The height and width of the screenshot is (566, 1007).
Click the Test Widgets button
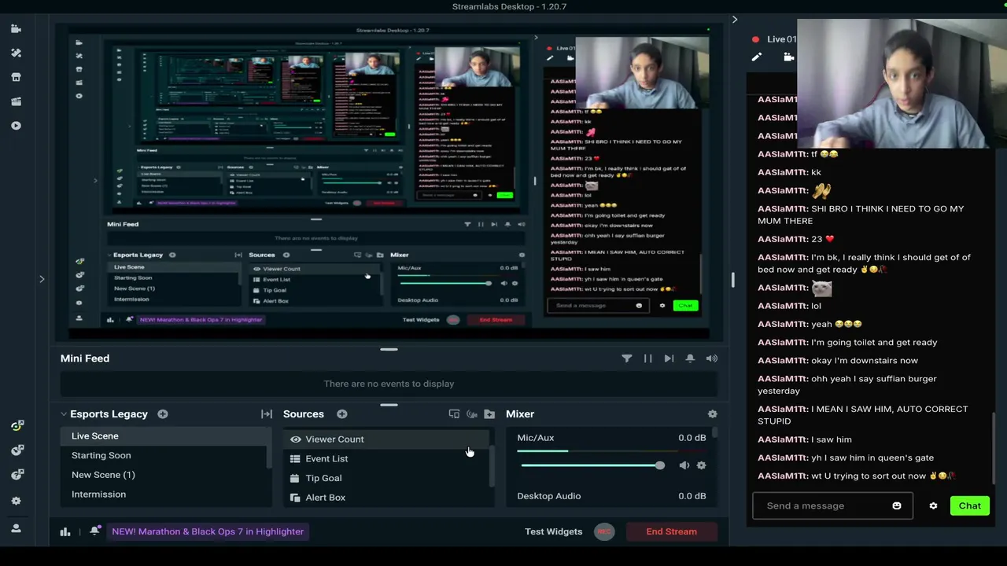[553, 531]
